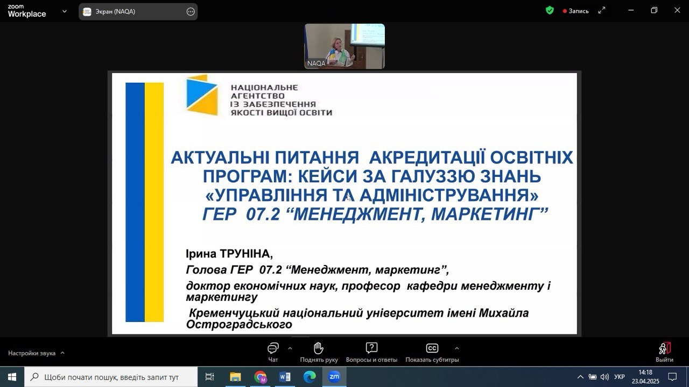This screenshot has height=387, width=689.
Task: Click the NAQA speaker video thumbnail
Action: (x=344, y=46)
